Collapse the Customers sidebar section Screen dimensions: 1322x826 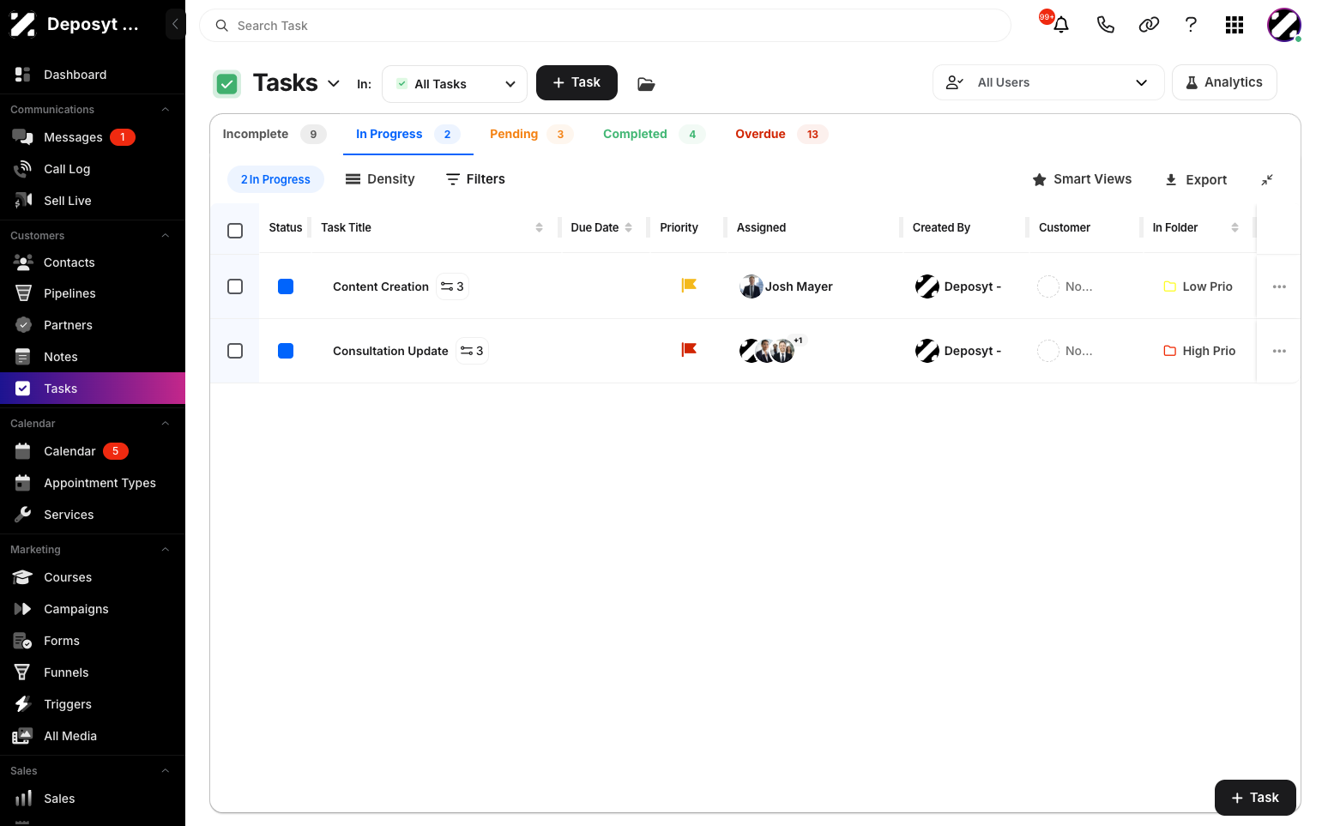(166, 236)
